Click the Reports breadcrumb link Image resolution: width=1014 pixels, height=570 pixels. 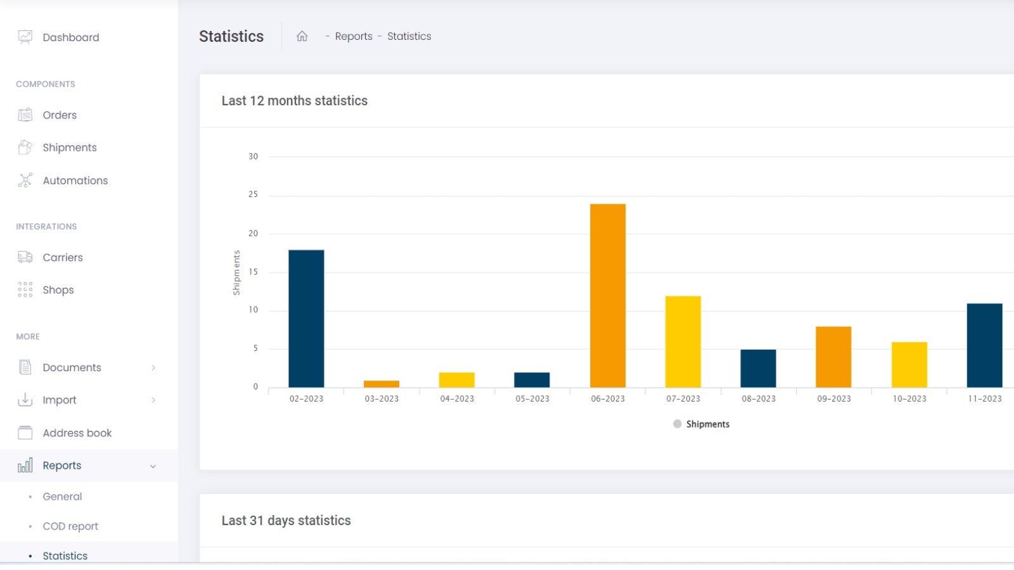click(353, 37)
